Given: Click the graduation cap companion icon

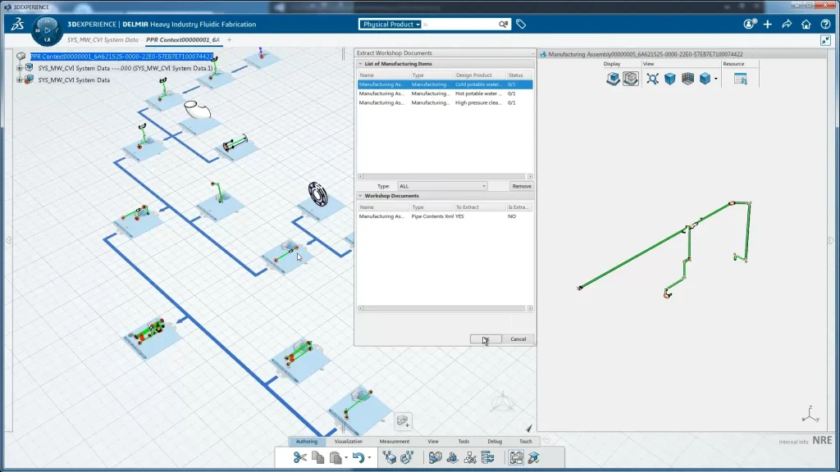Looking at the screenshot, I should click(x=533, y=457).
